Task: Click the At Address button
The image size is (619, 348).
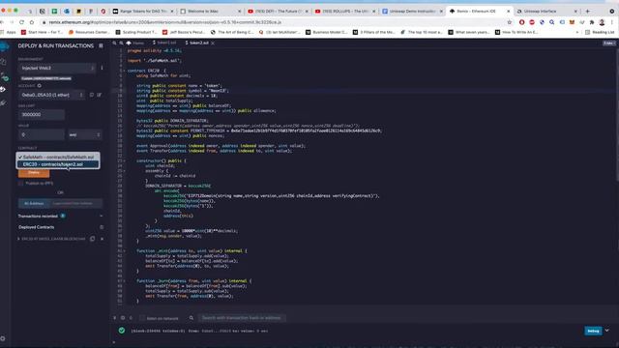Action: click(34, 204)
